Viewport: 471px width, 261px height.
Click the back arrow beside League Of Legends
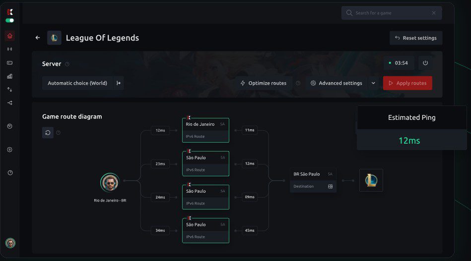pos(38,38)
